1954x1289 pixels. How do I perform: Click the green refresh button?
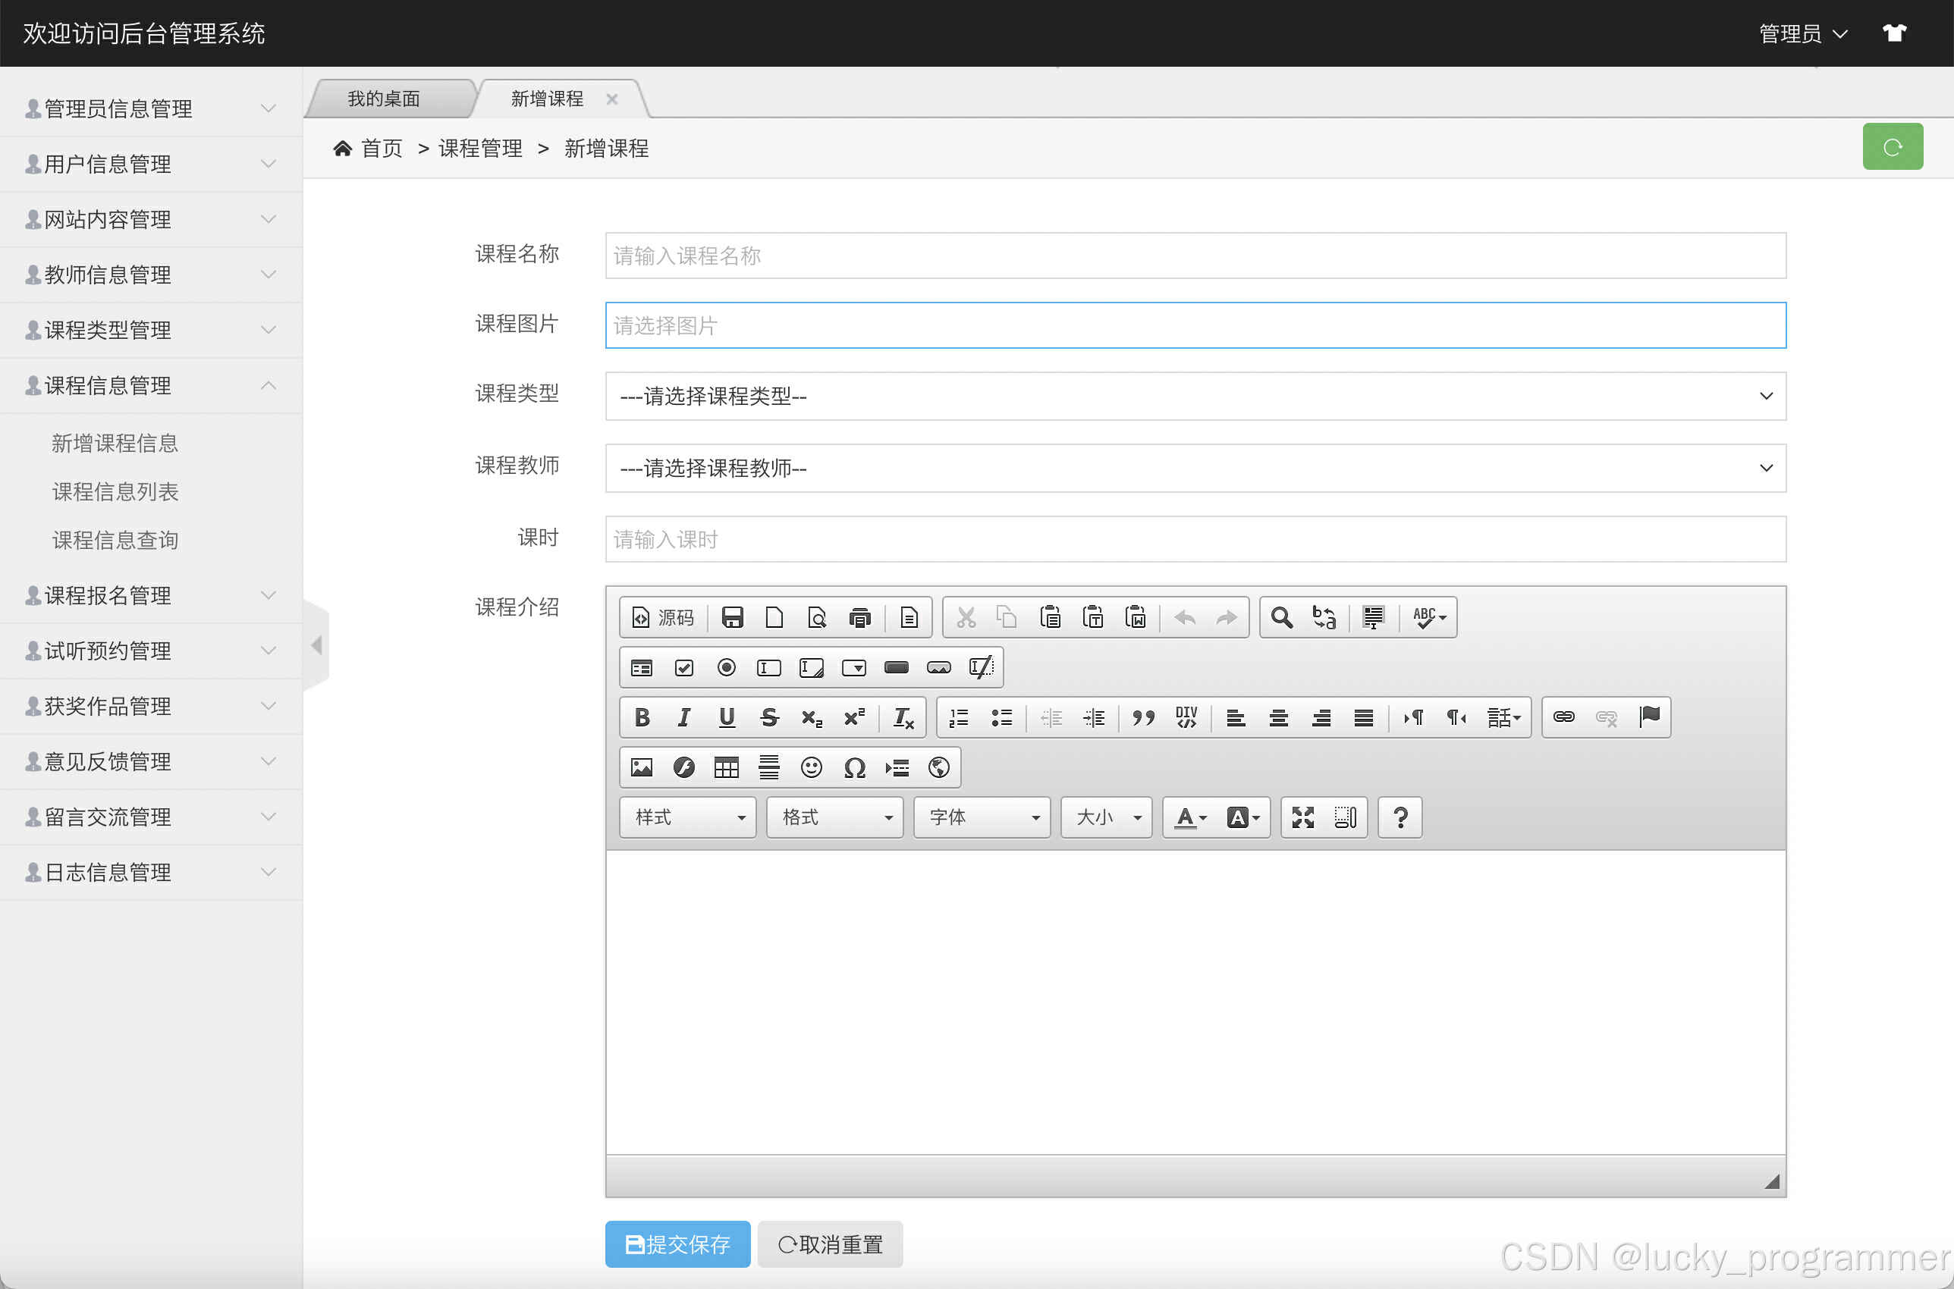[x=1892, y=147]
